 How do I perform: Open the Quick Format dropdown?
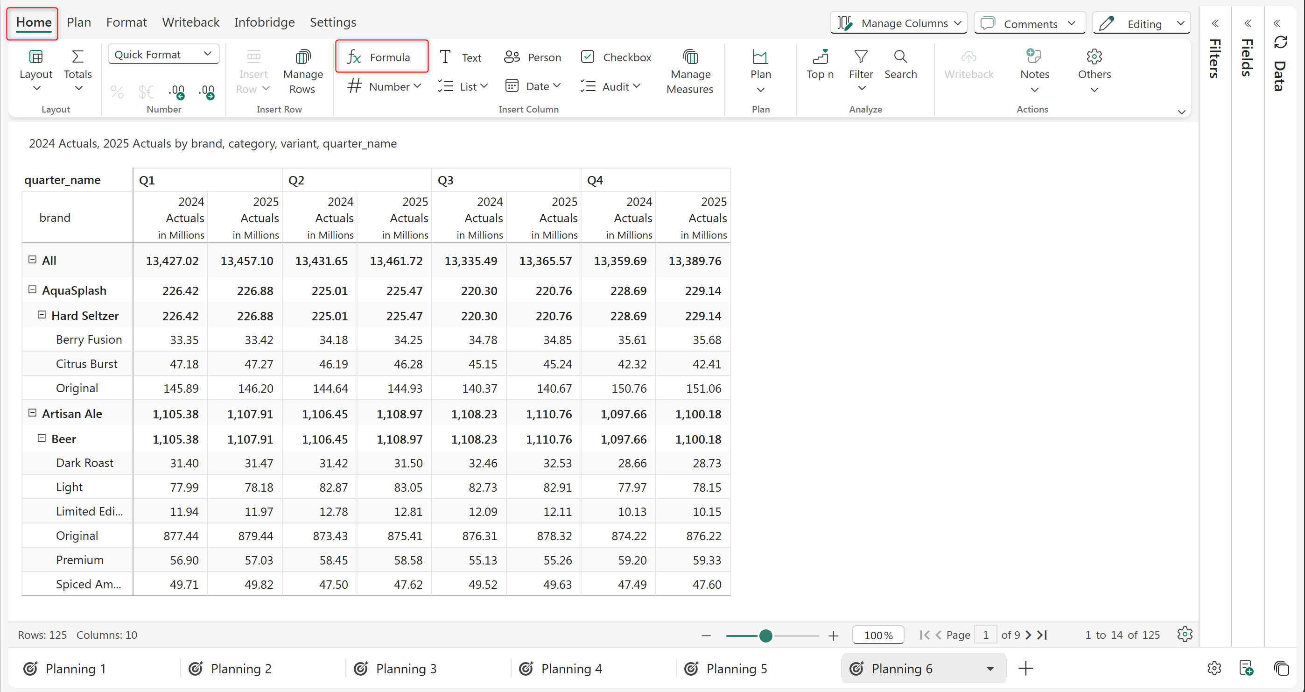coord(163,54)
